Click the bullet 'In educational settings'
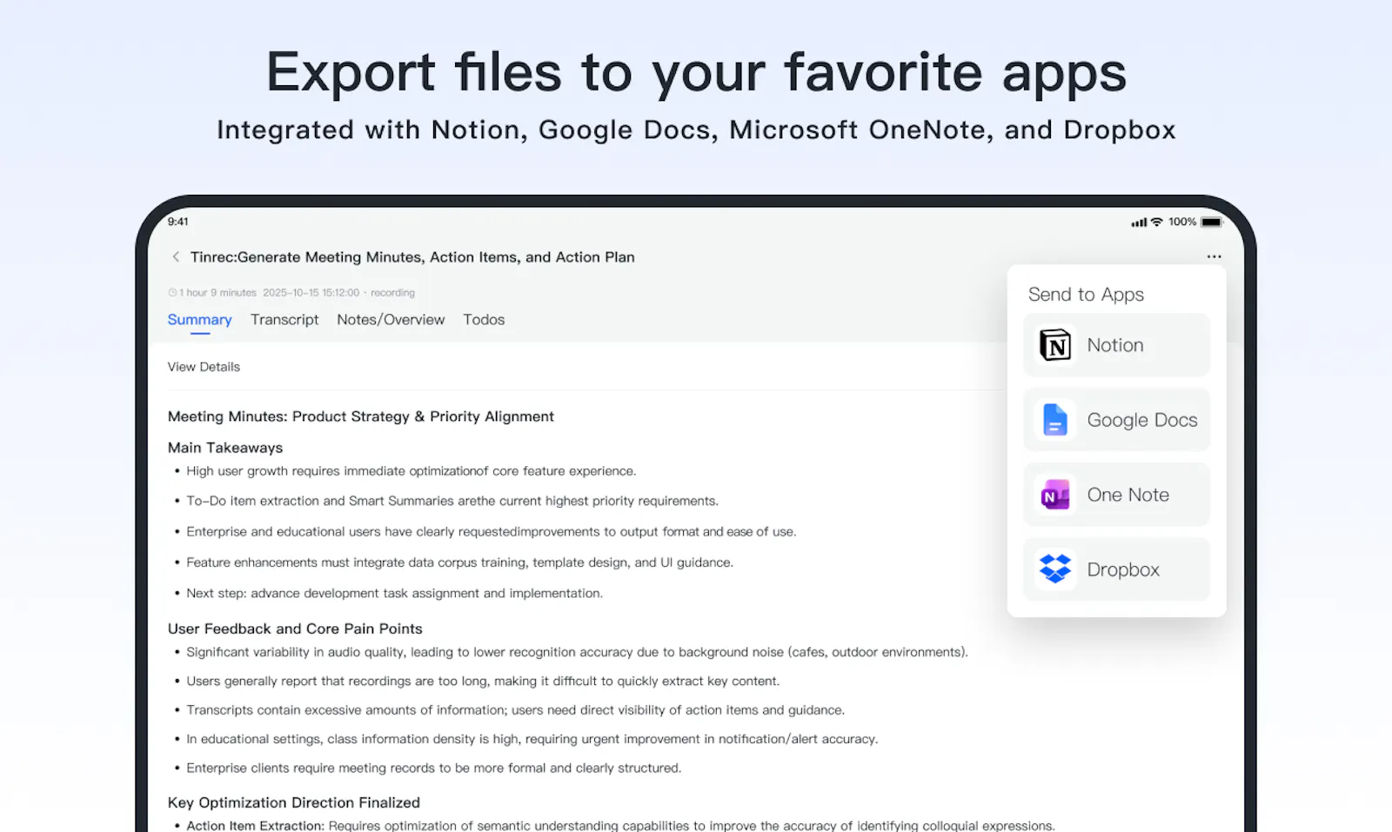Image resolution: width=1392 pixels, height=832 pixels. coord(532,739)
